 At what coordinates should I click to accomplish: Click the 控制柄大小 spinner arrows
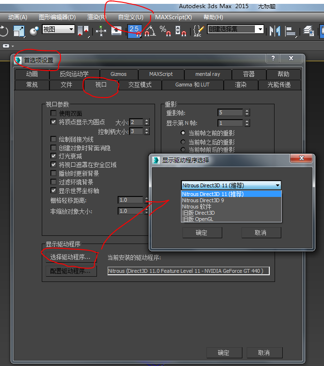pyautogui.click(x=146, y=131)
